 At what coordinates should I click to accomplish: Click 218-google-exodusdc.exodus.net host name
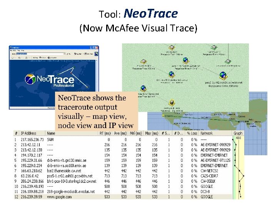71,192
